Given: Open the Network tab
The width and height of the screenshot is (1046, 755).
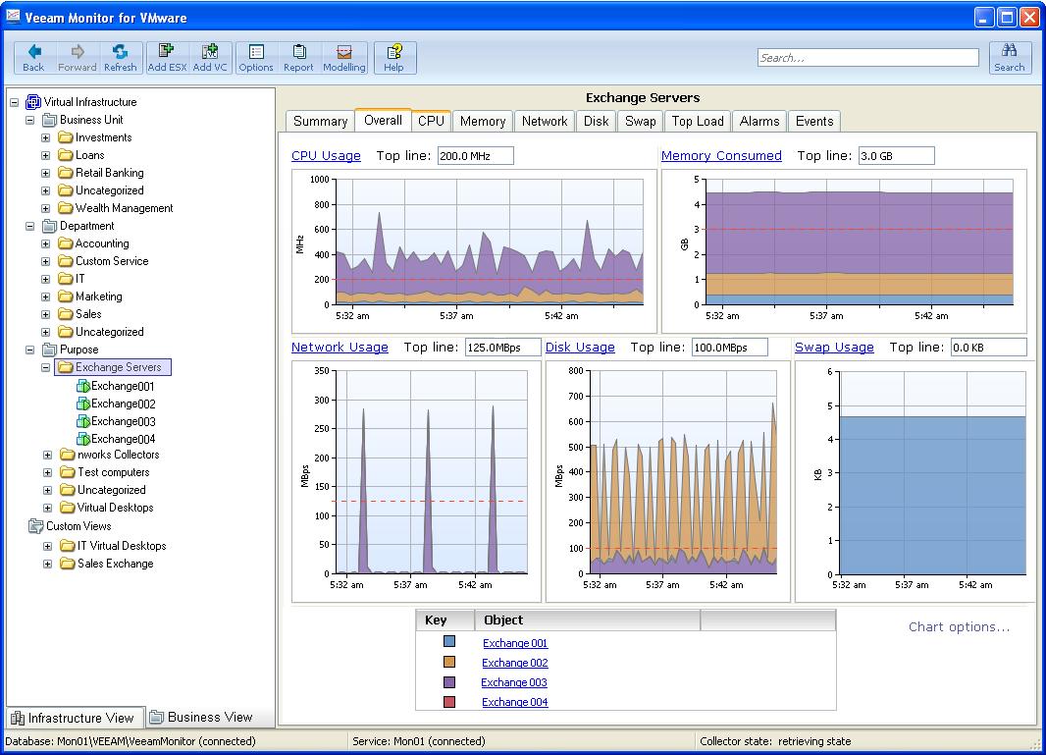Looking at the screenshot, I should click(x=545, y=121).
